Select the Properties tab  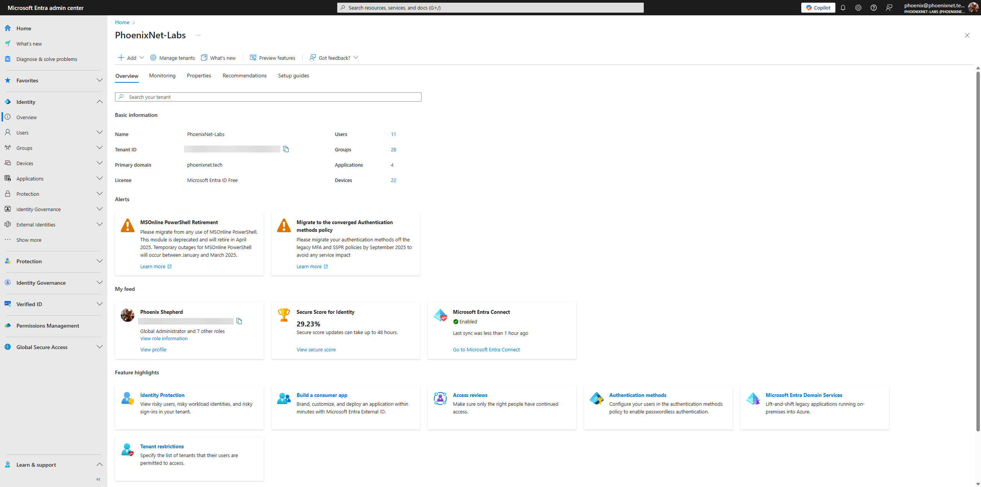coord(198,75)
